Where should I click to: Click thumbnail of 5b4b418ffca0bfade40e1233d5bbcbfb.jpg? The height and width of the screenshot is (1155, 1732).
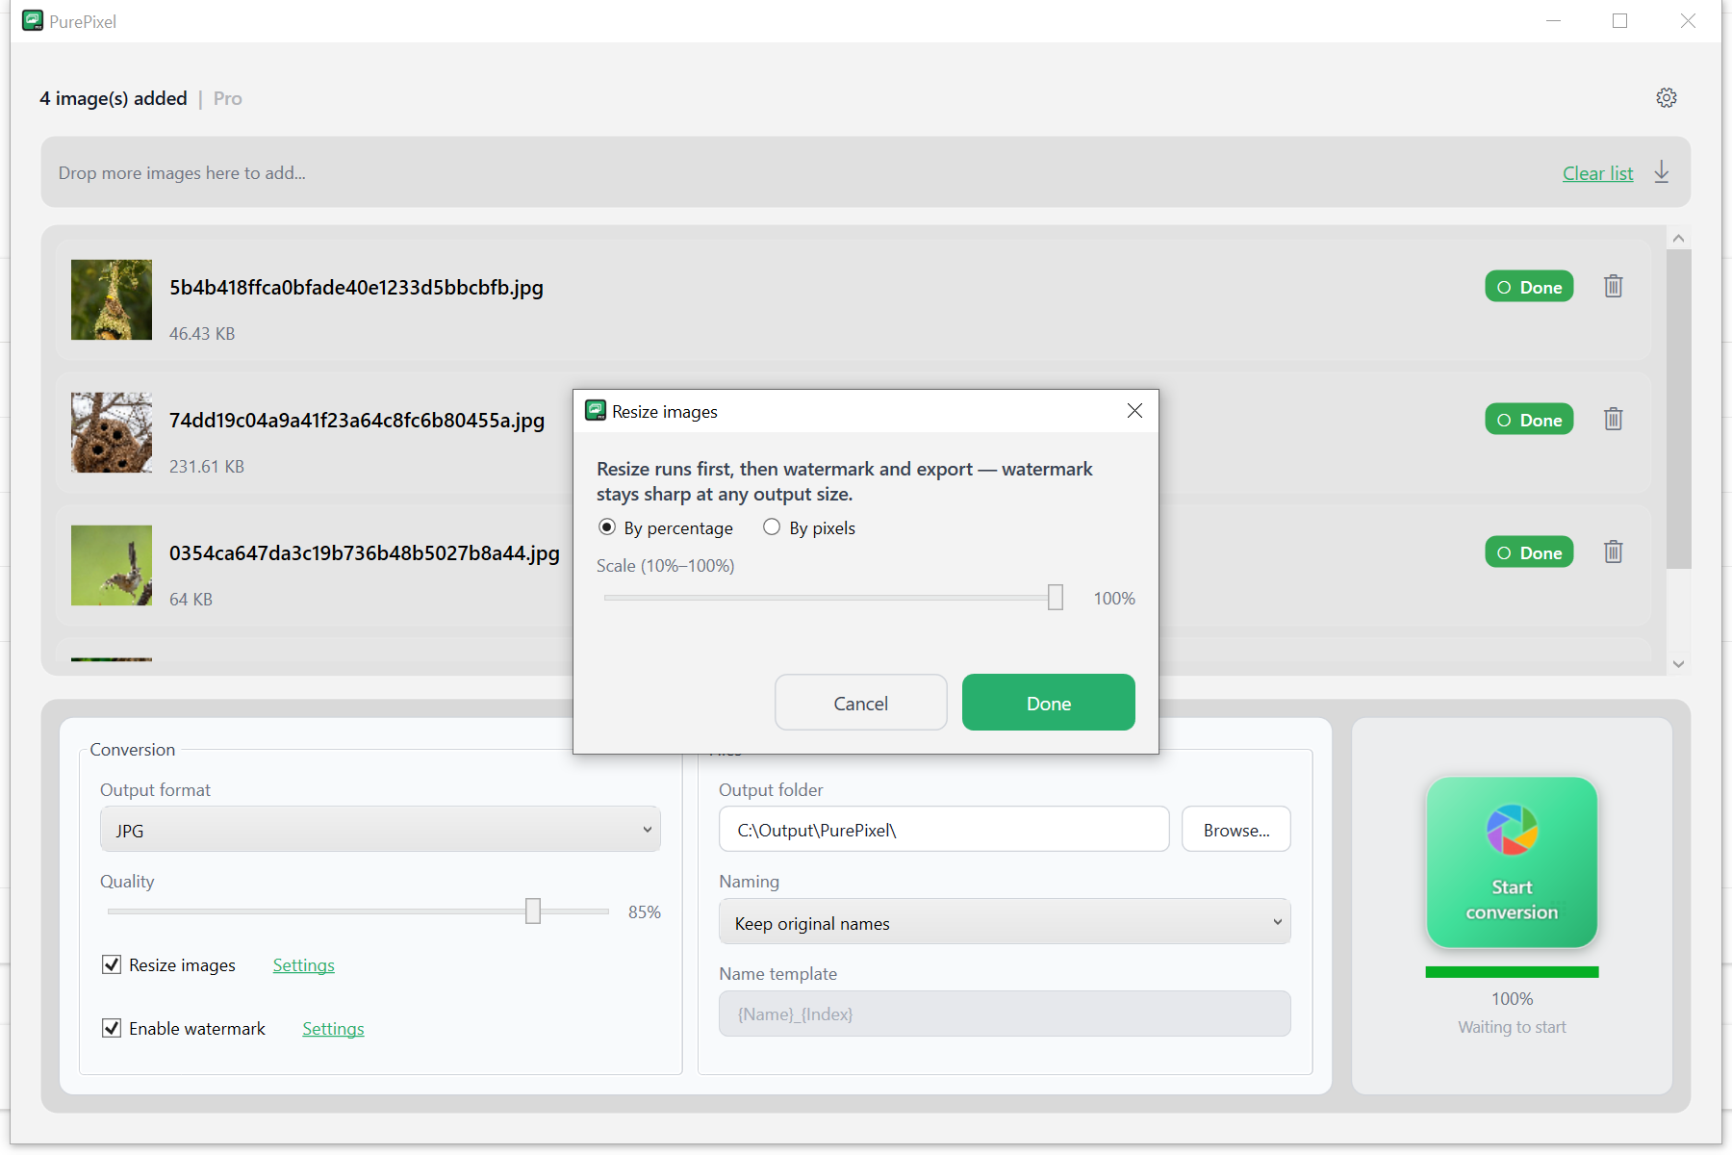click(112, 299)
